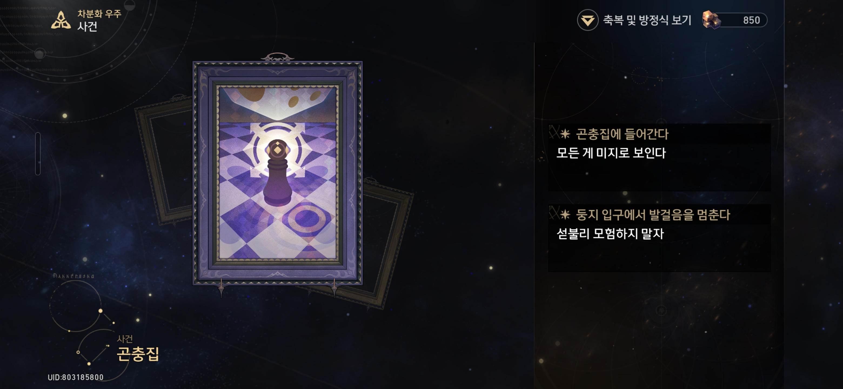Click the vertical slider handle at left
Screen dimensions: 843x389
point(38,154)
